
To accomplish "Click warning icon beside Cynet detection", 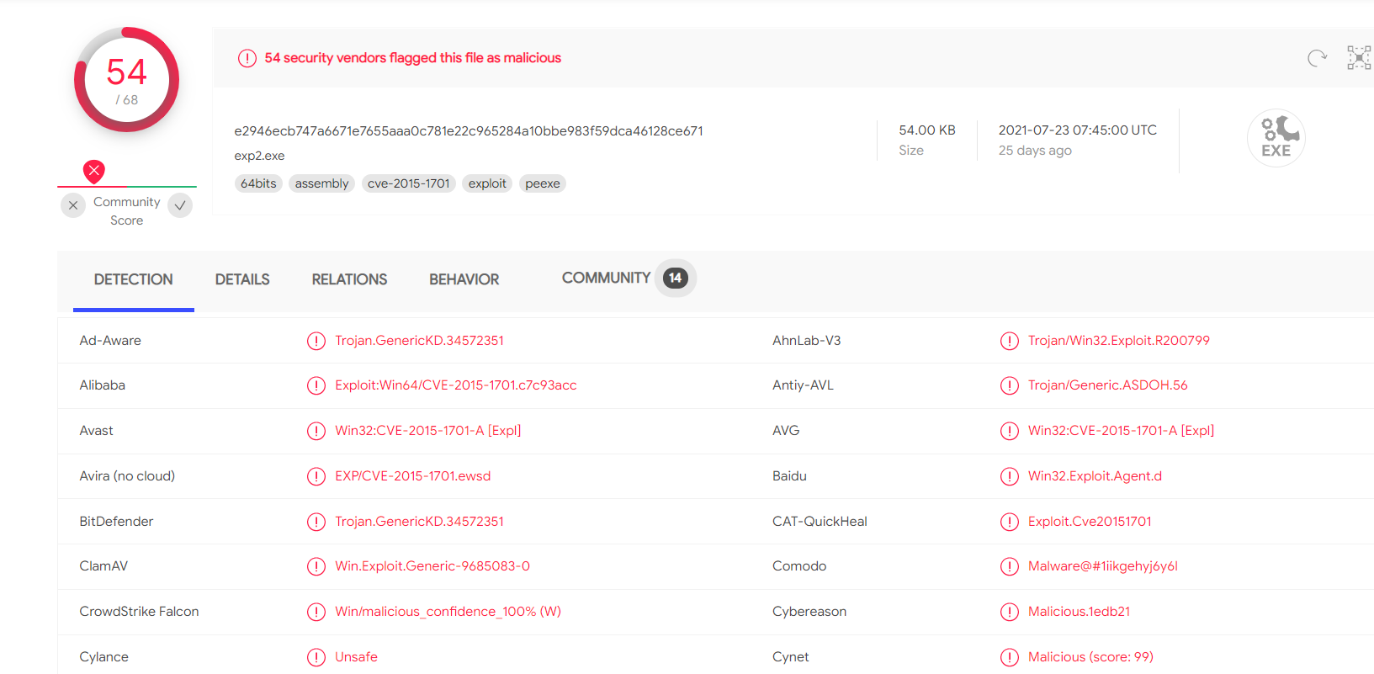I will pos(1010,657).
